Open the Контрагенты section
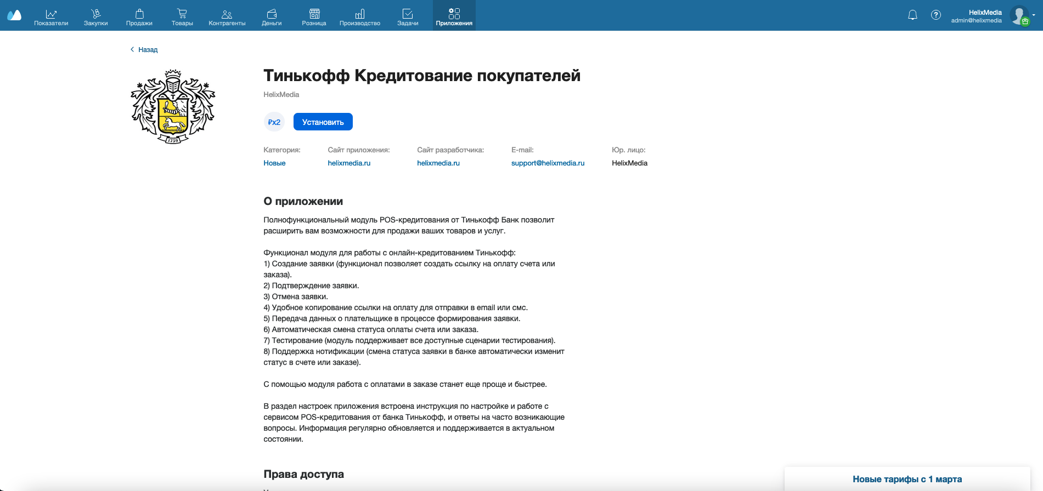The width and height of the screenshot is (1043, 491). pos(227,18)
